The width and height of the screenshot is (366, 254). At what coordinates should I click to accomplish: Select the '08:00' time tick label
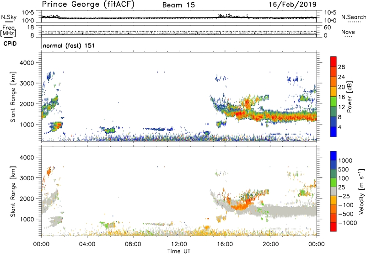point(133,244)
